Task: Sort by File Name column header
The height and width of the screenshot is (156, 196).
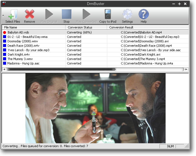Action: tap(33, 27)
